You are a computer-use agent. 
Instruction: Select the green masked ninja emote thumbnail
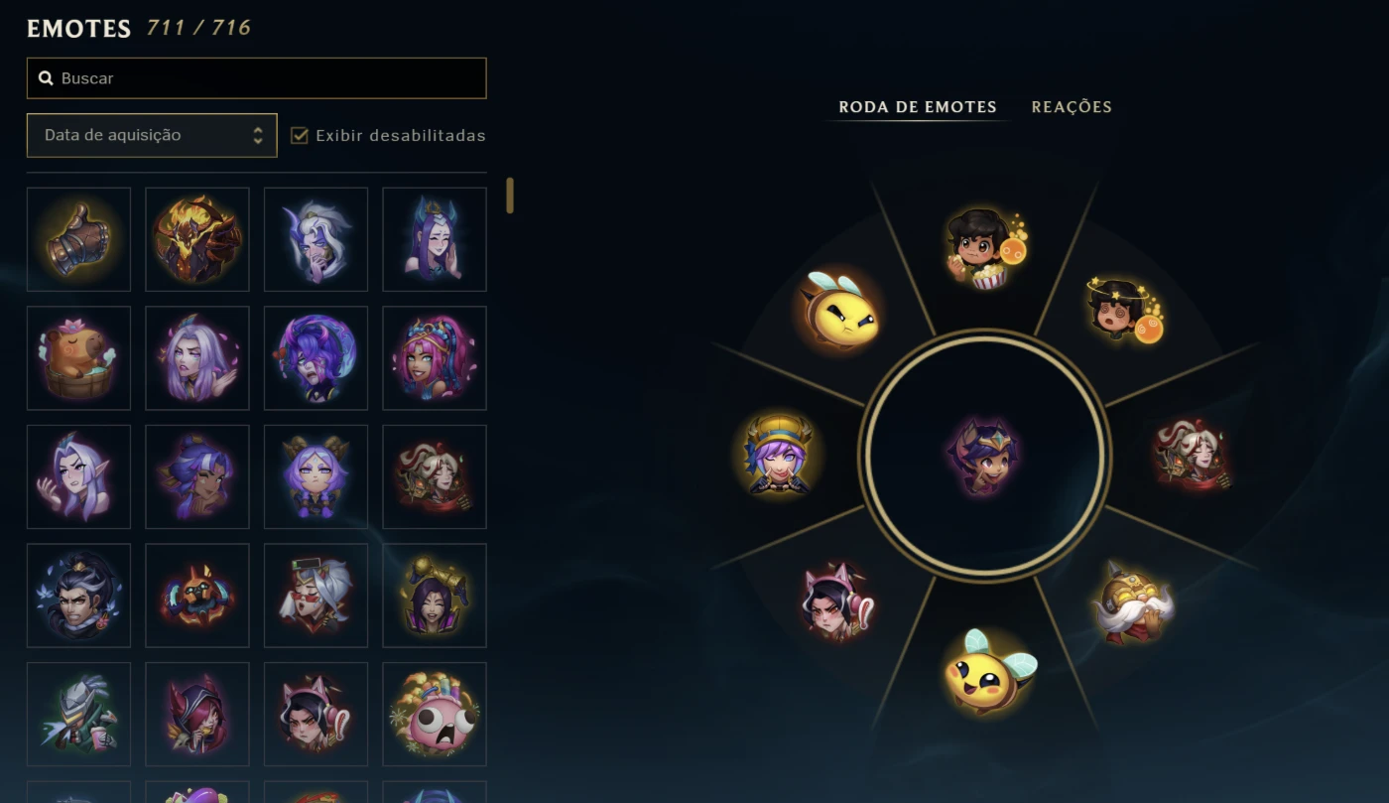pos(78,715)
